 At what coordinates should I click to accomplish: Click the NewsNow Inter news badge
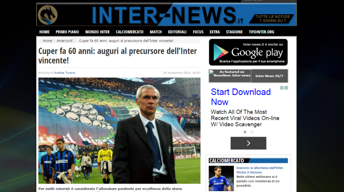pyautogui.click(x=230, y=76)
